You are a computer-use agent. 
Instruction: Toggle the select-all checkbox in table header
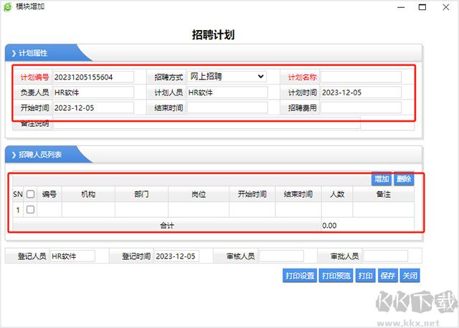pos(30,194)
